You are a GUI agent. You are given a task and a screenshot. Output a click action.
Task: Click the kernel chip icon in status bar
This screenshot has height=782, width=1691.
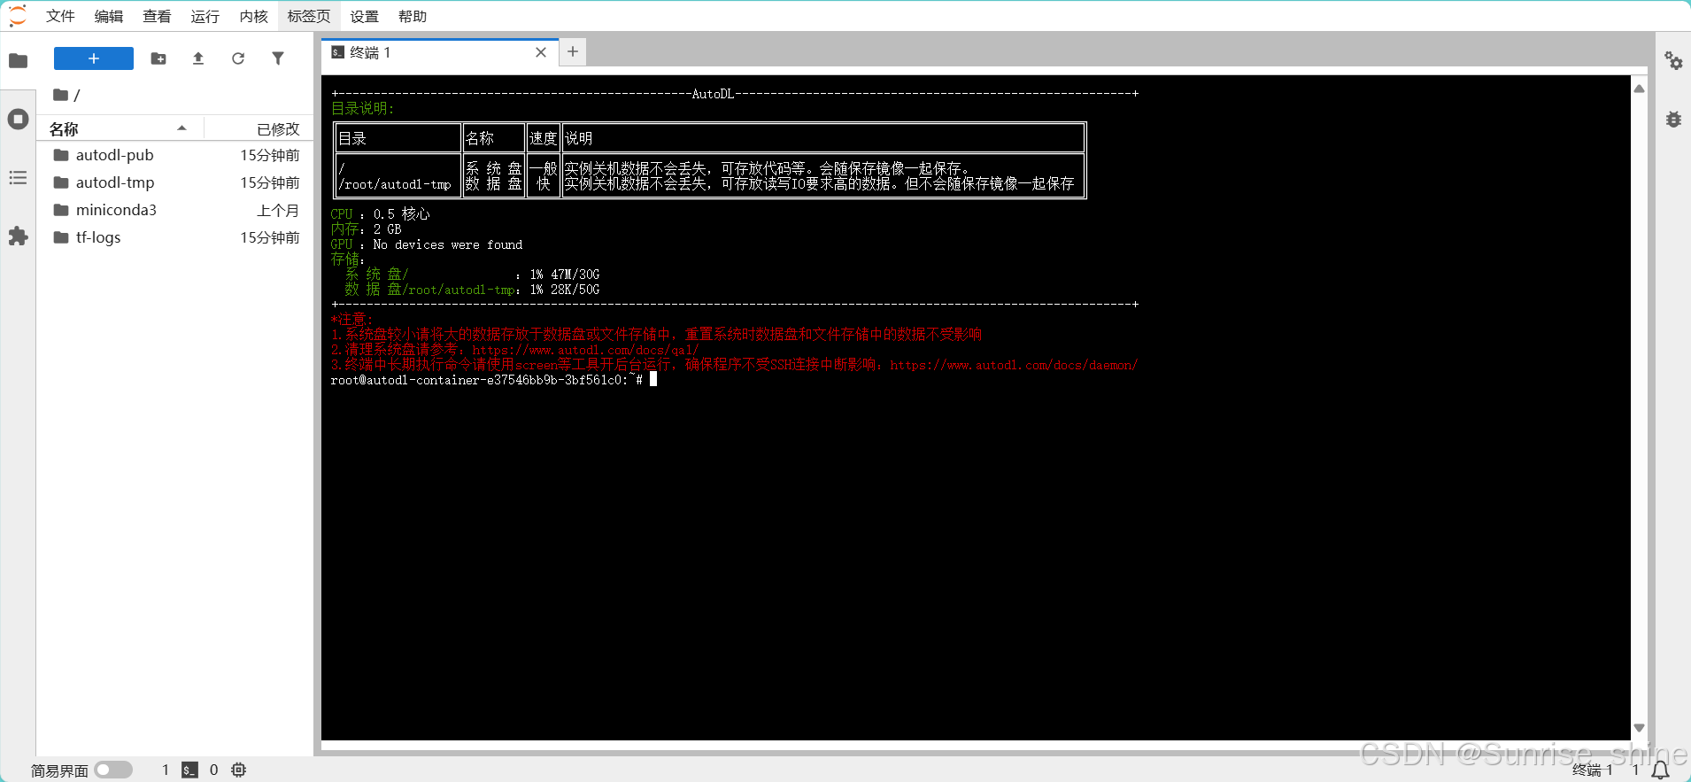click(239, 770)
